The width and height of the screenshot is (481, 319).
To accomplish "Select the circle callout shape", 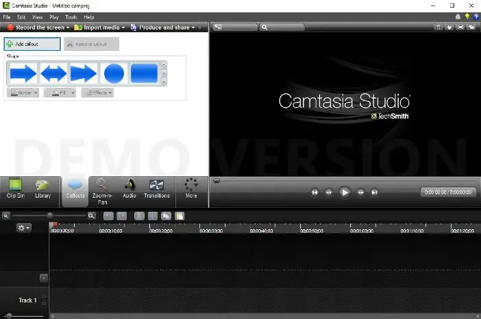I will click(x=114, y=73).
